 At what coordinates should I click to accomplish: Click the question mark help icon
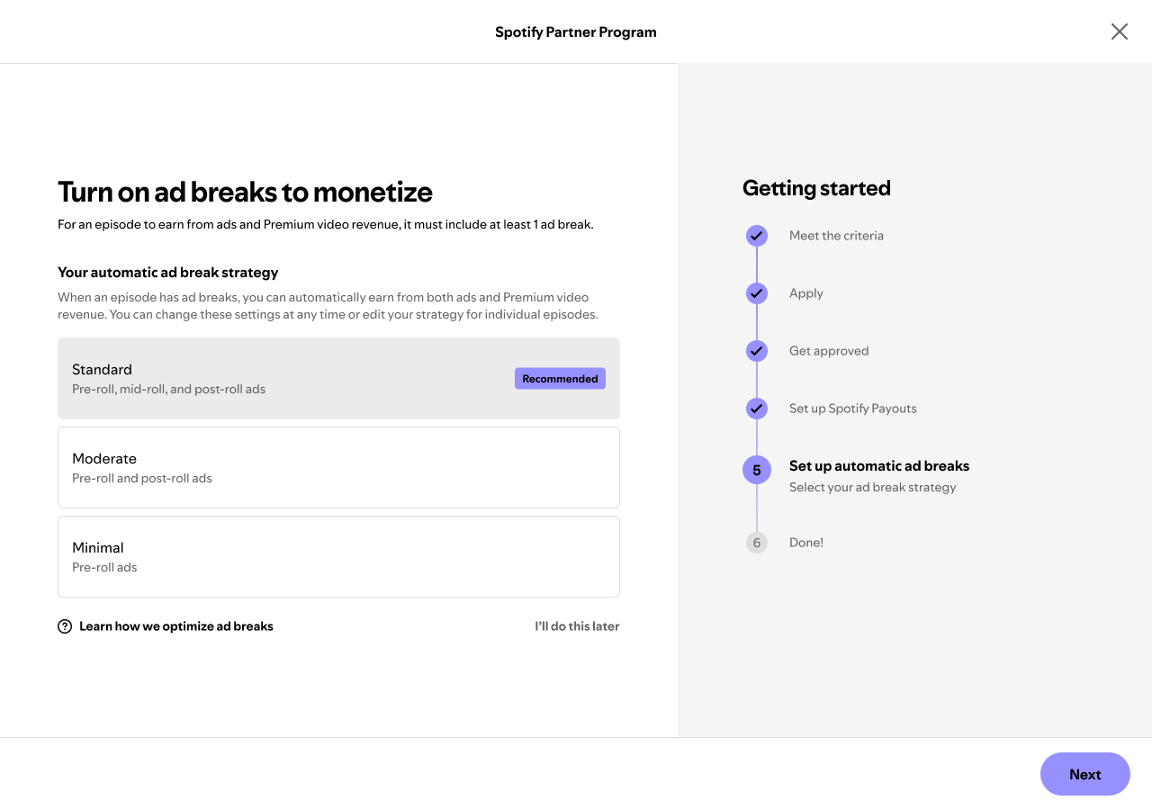65,626
